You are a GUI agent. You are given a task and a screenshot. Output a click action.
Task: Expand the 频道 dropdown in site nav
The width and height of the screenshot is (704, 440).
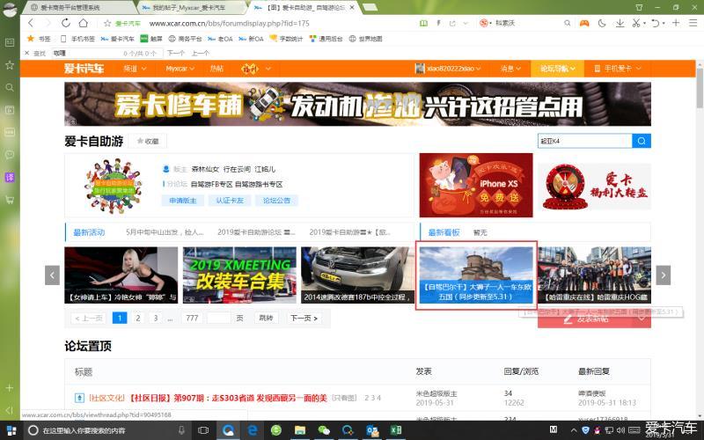[135, 69]
